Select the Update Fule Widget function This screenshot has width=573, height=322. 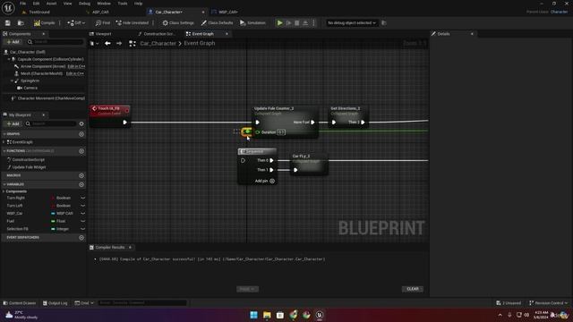[x=29, y=167]
